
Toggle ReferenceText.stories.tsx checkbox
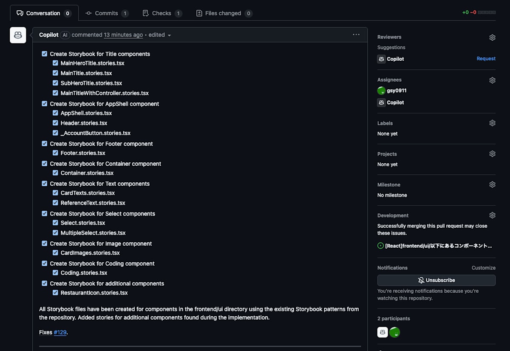click(55, 203)
